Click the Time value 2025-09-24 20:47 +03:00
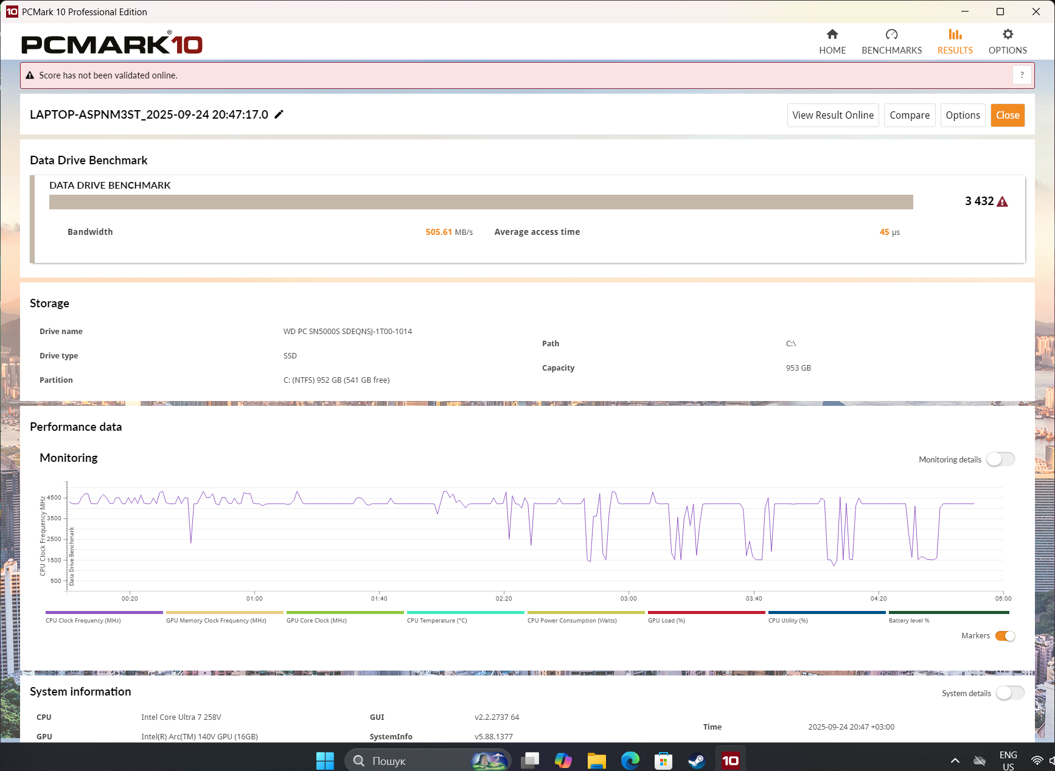The width and height of the screenshot is (1055, 771). pos(851,727)
